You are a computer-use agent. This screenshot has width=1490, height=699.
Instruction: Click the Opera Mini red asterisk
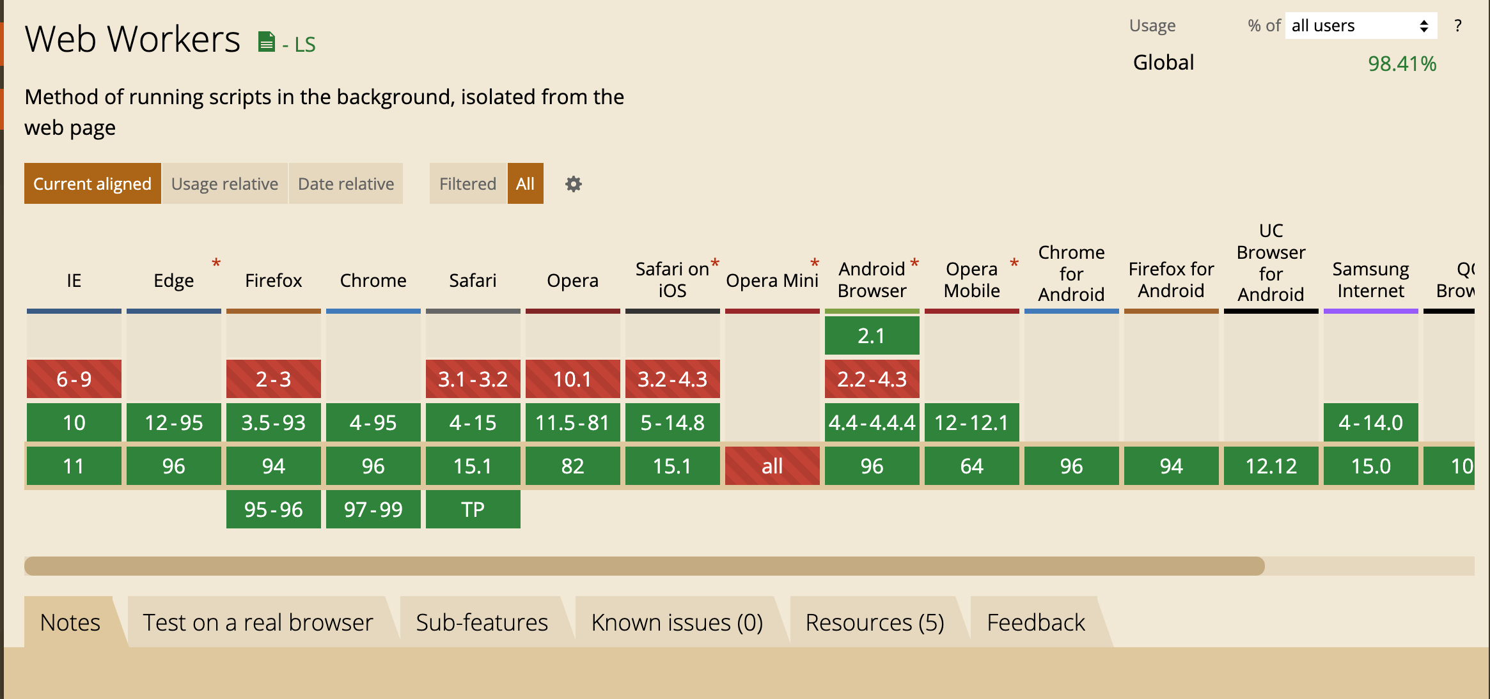tap(815, 263)
